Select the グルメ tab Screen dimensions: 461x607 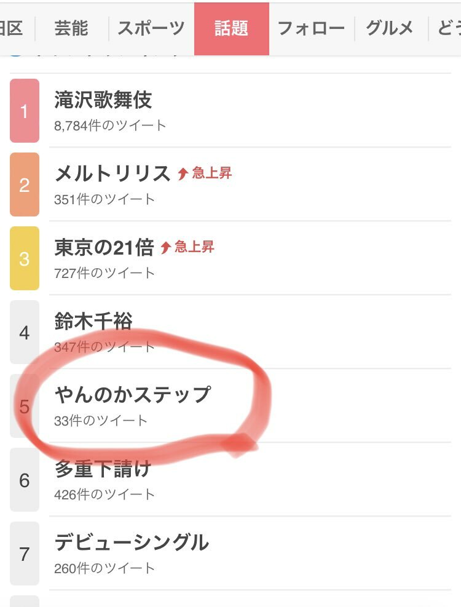tap(390, 29)
